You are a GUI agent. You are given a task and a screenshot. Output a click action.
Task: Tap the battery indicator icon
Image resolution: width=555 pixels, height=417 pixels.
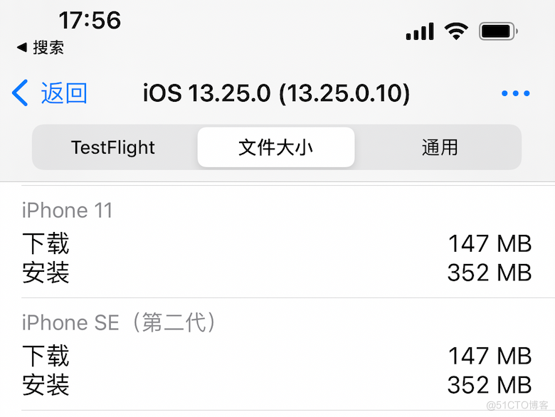[x=498, y=31]
